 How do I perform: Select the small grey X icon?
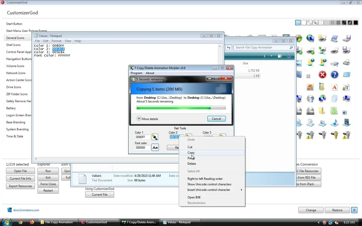[x=308, y=76]
